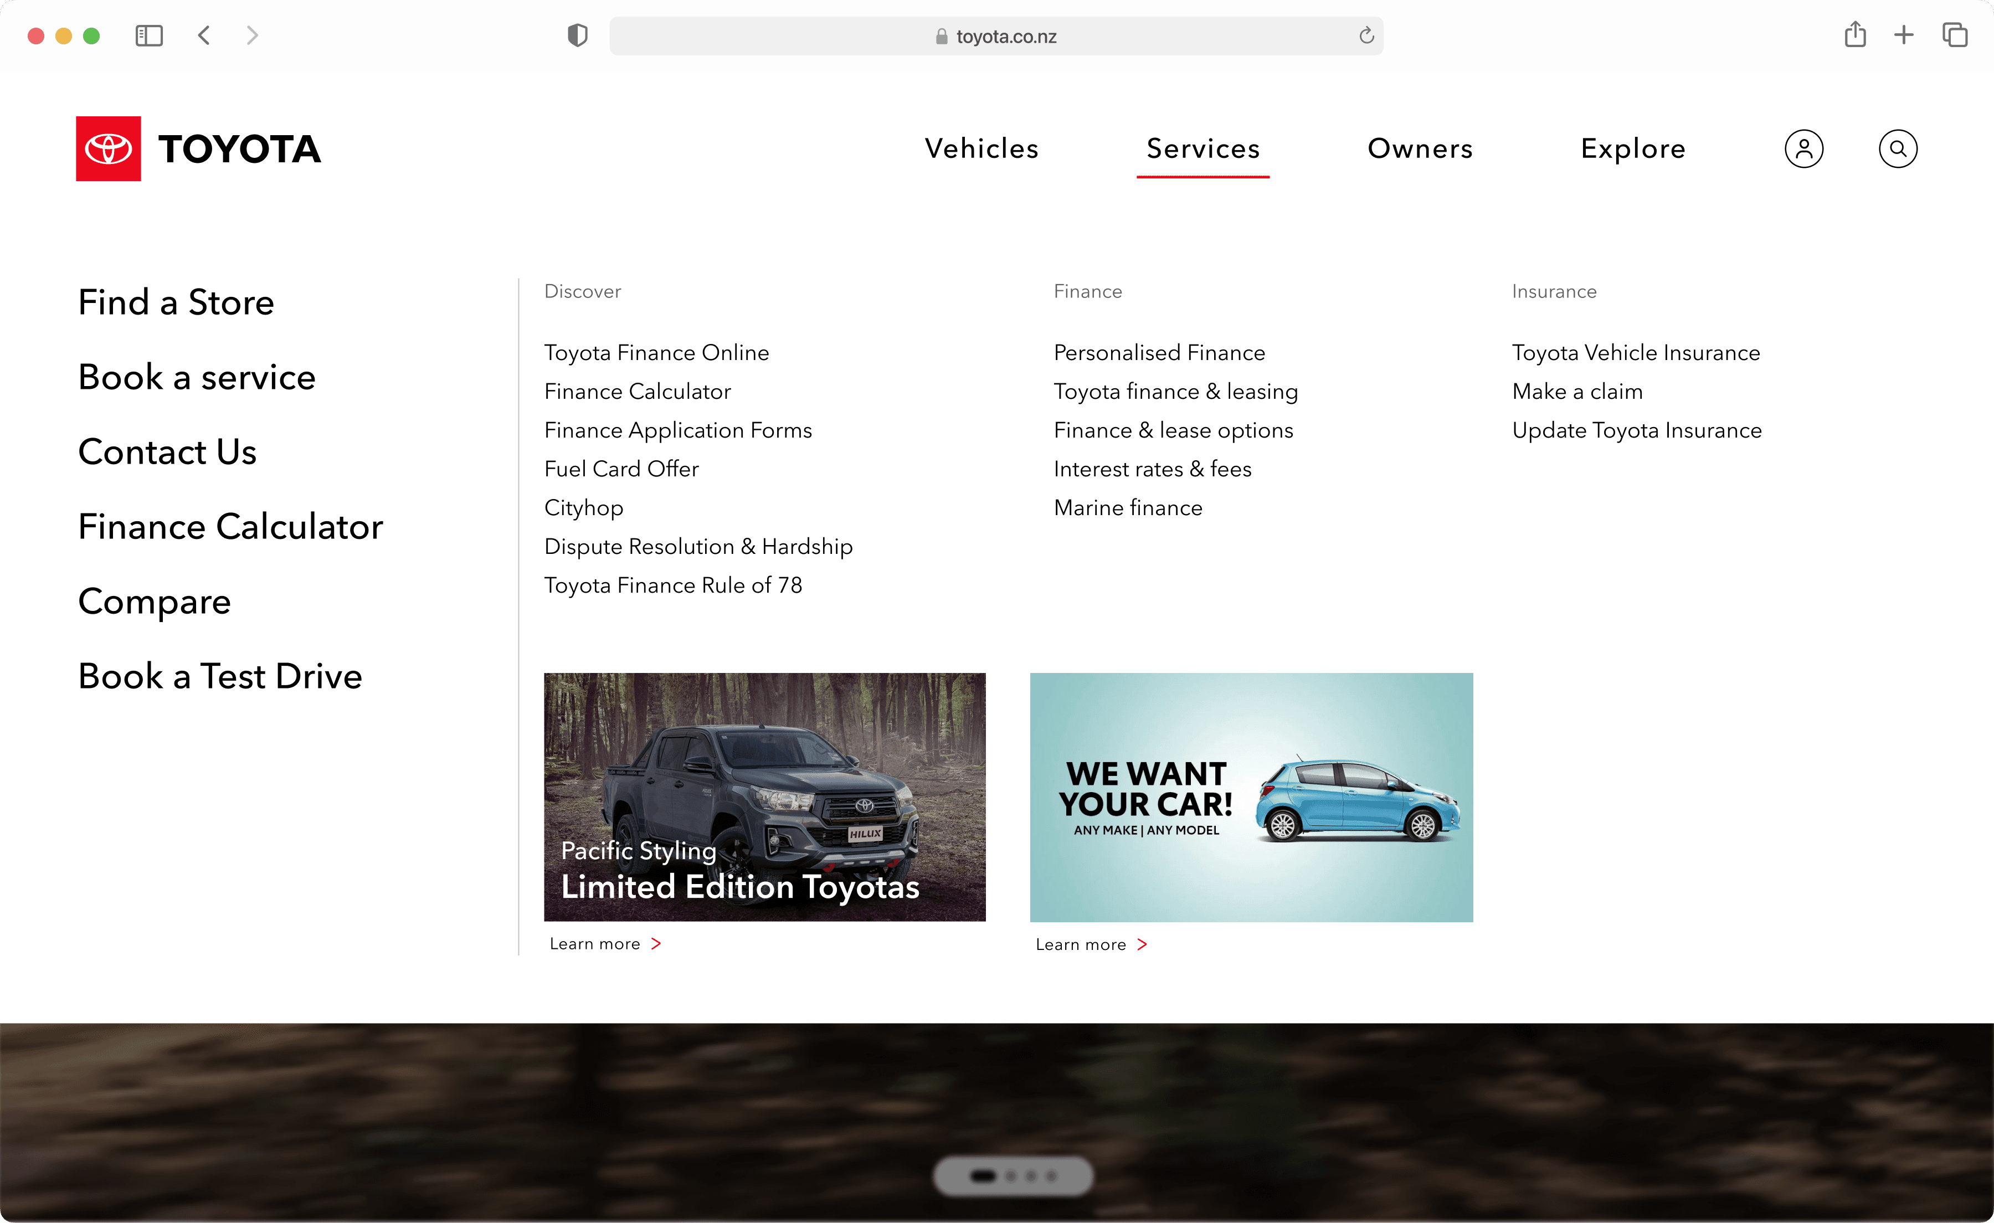Go back with browser back arrow
Image resolution: width=1994 pixels, height=1223 pixels.
click(204, 35)
